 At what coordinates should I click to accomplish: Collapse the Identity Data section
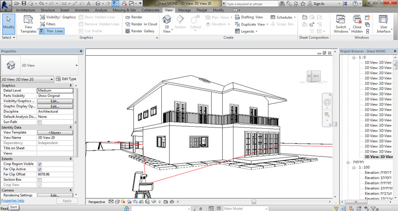pyautogui.click(x=71, y=127)
